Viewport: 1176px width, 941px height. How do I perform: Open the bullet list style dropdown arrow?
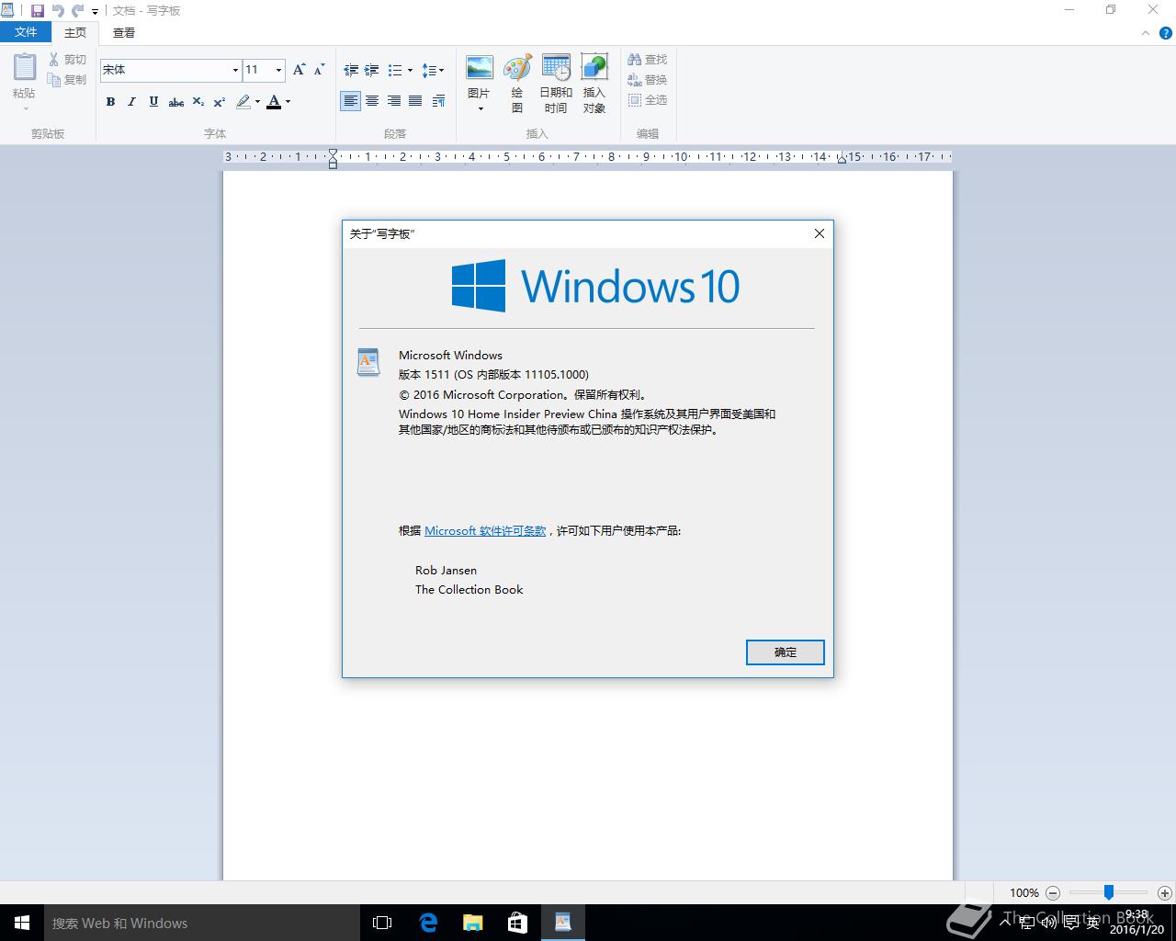tap(410, 70)
